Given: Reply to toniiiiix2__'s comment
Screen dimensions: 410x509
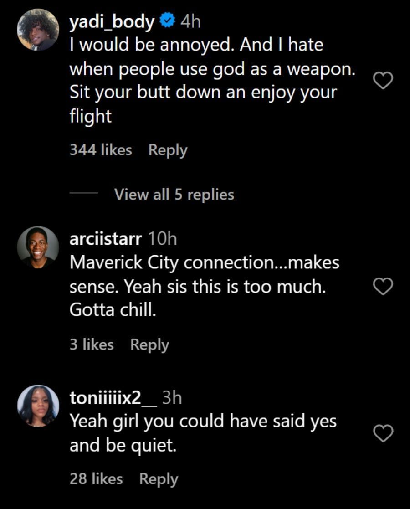Looking at the screenshot, I should pos(159,479).
